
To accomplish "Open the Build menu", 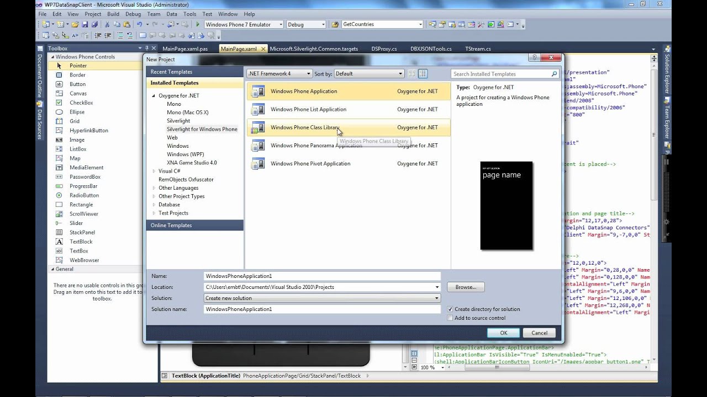I will tap(113, 14).
